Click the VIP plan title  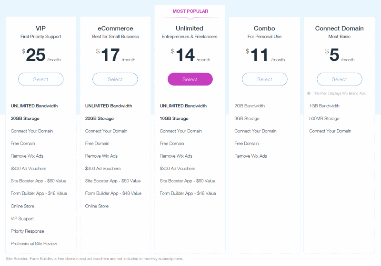point(40,28)
